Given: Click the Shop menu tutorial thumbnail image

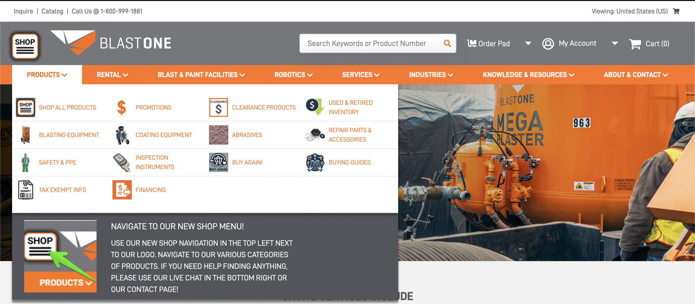Looking at the screenshot, I should (x=60, y=256).
